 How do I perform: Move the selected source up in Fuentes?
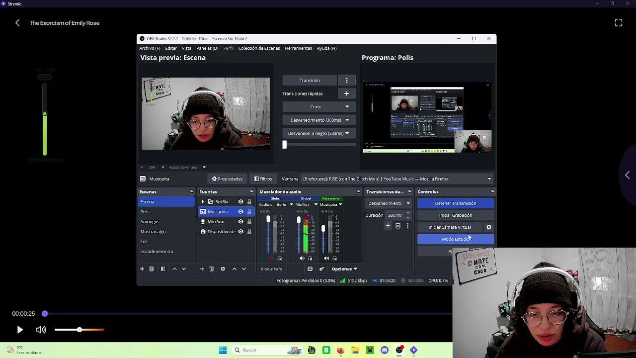[x=235, y=269]
